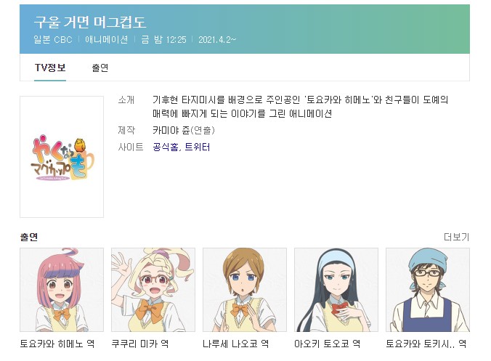Screen dimensions: 491x361
Task: Click the 토요카와 토키시.. 역 caption
Action: [x=426, y=344]
